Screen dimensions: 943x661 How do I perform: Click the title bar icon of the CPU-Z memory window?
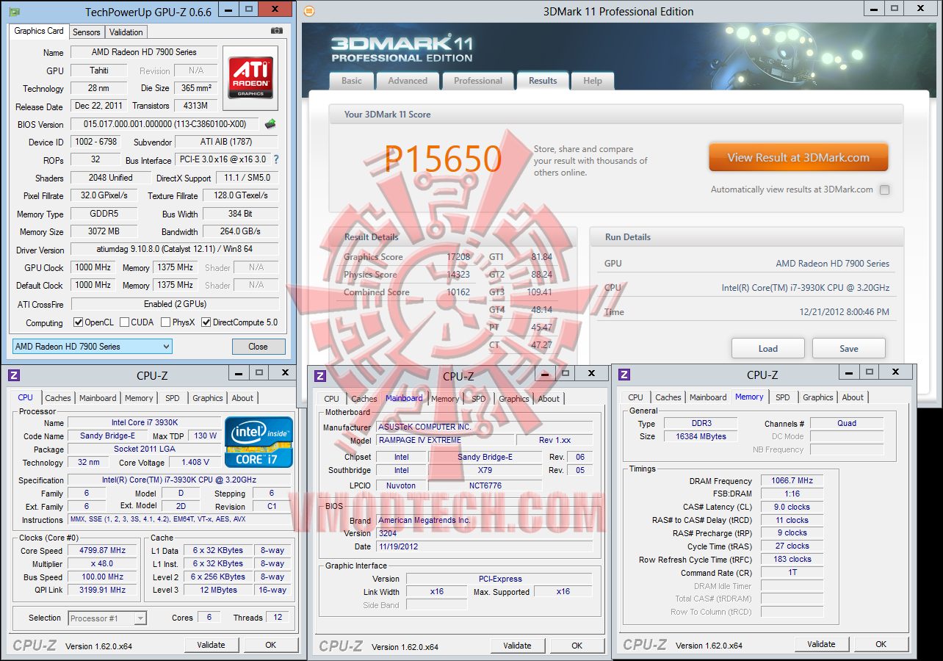624,375
